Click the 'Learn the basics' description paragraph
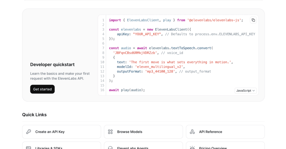Image resolution: width=286 pixels, height=149 pixels. [60, 76]
